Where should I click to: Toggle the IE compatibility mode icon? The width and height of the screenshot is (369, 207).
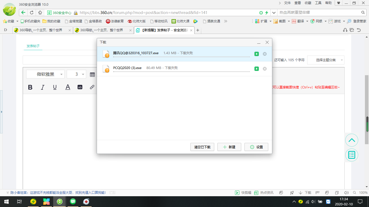point(327,193)
